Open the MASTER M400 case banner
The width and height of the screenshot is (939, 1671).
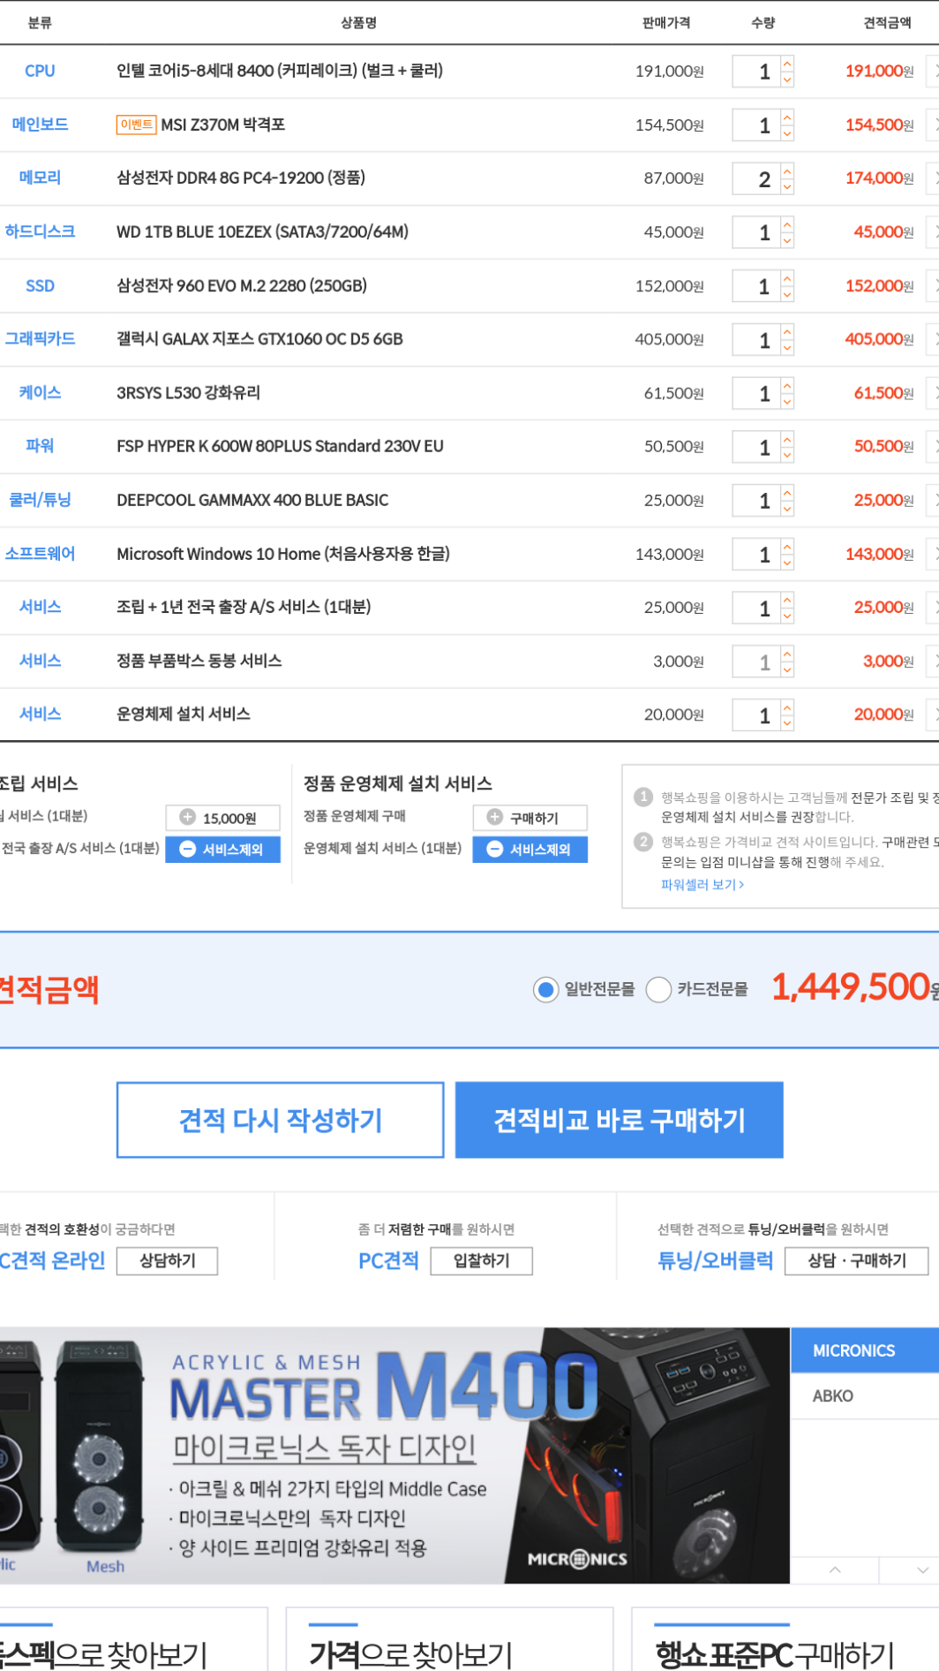(394, 1455)
